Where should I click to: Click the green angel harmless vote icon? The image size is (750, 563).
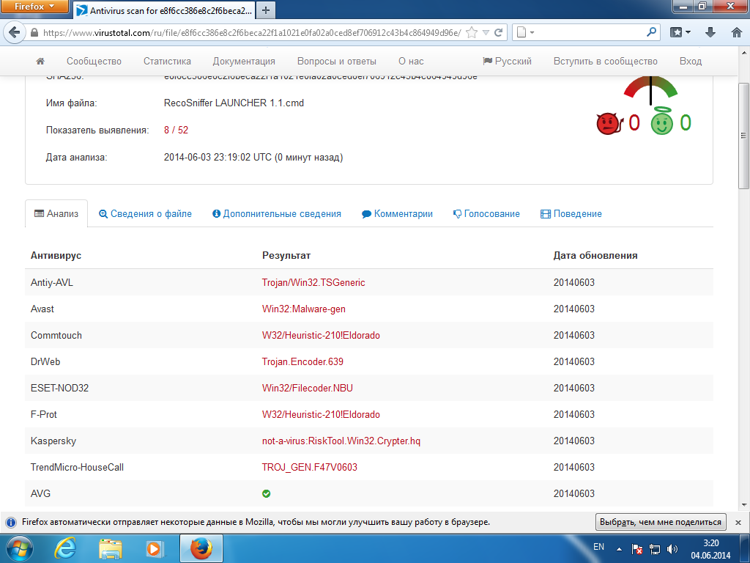tap(662, 122)
